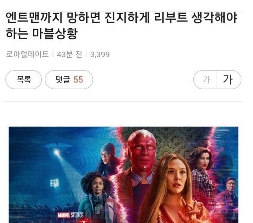Open the WandaVision poster image
Viewport: 253px width, 223px height.
point(123,175)
